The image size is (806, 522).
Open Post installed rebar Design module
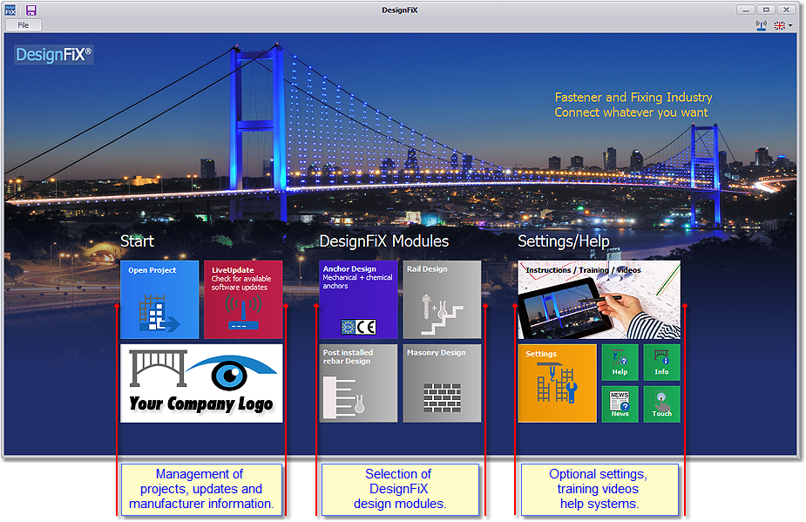[358, 383]
